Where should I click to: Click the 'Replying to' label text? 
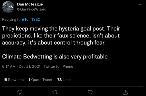(x=11, y=19)
